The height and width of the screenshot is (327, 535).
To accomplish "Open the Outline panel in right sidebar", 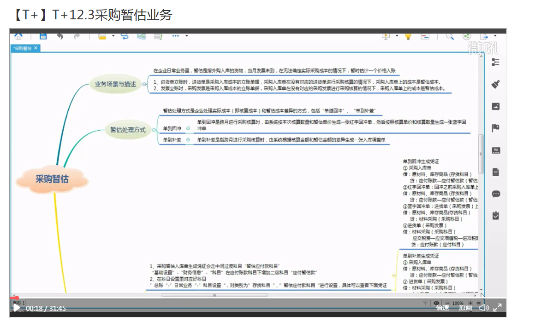I will point(496,62).
